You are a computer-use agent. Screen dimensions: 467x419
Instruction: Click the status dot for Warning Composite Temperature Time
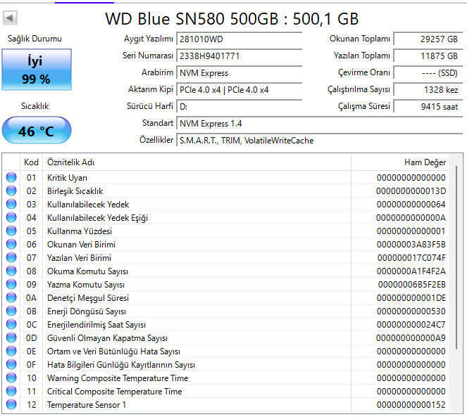click(11, 378)
